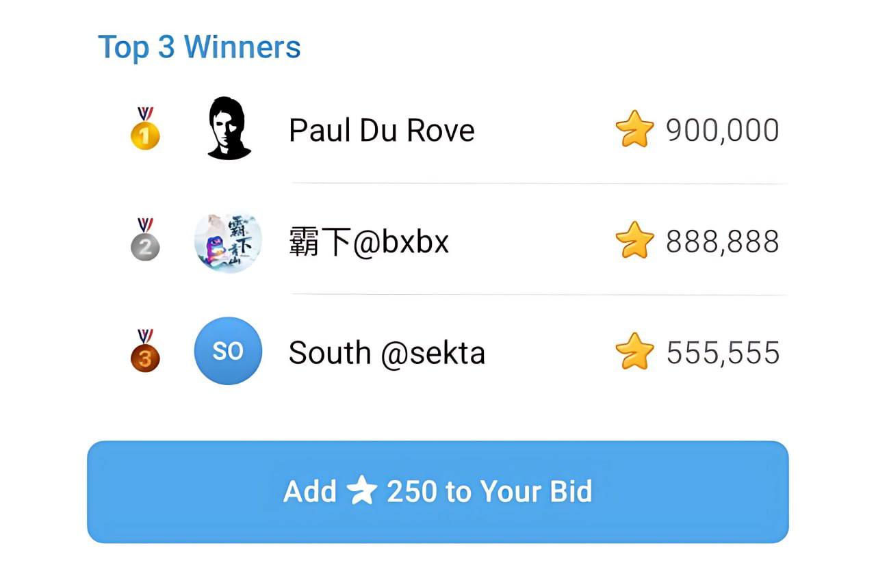The image size is (876, 578).
Task: Open the blue SO initials avatar
Action: click(229, 351)
